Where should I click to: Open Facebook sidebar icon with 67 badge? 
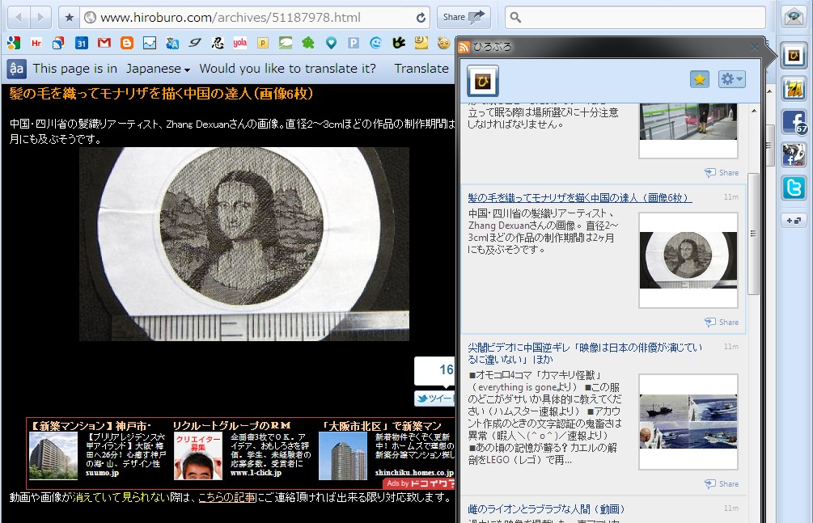click(794, 122)
